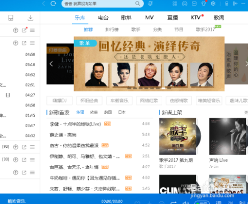
Task: Open the game controller icon
Action: tap(185, 4)
